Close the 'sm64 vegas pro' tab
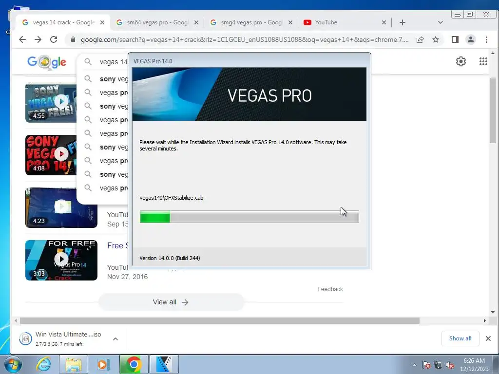 (x=196, y=22)
